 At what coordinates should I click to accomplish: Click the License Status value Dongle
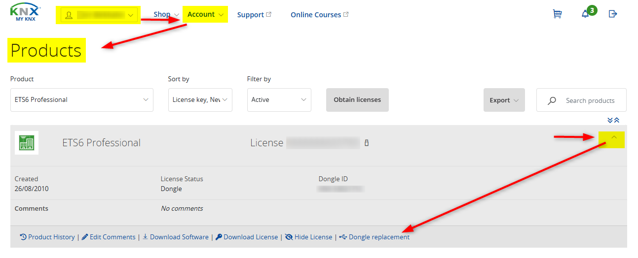pyautogui.click(x=171, y=189)
